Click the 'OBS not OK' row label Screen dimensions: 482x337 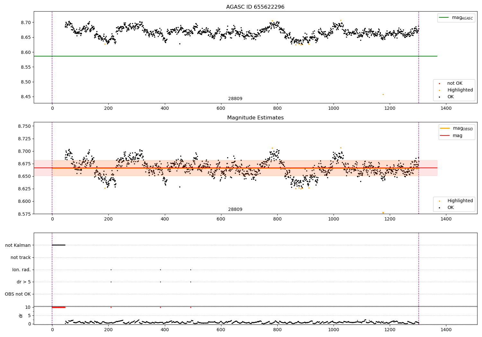point(18,294)
